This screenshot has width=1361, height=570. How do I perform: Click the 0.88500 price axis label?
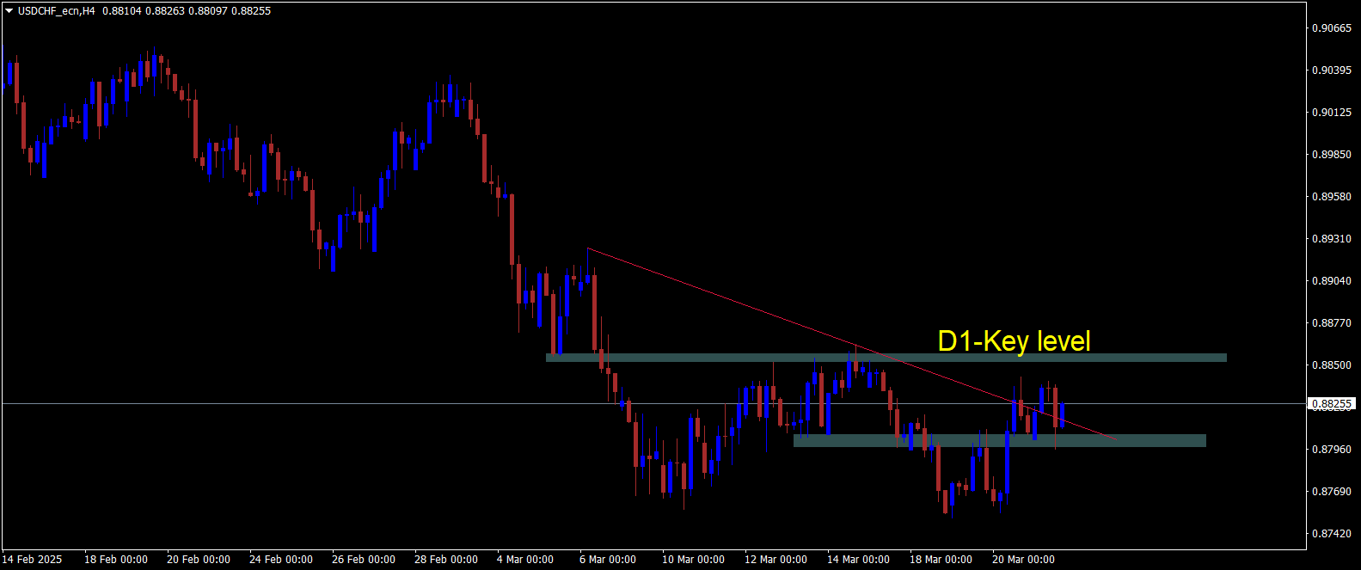(x=1331, y=365)
